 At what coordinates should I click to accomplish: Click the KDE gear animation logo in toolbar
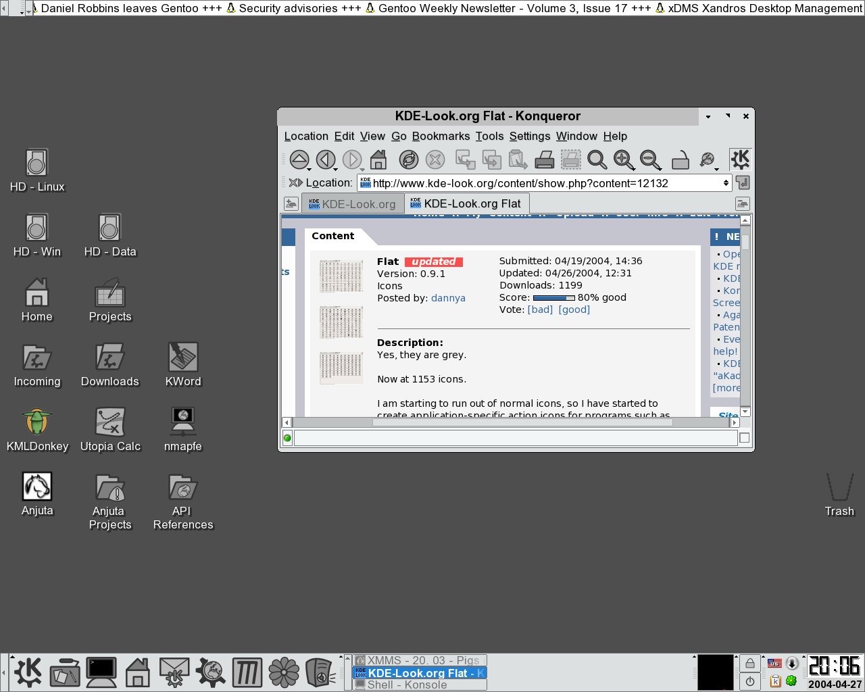click(x=741, y=159)
